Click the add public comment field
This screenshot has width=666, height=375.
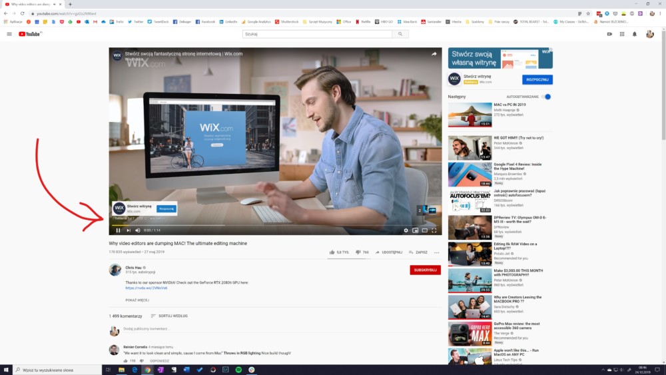tap(280, 329)
